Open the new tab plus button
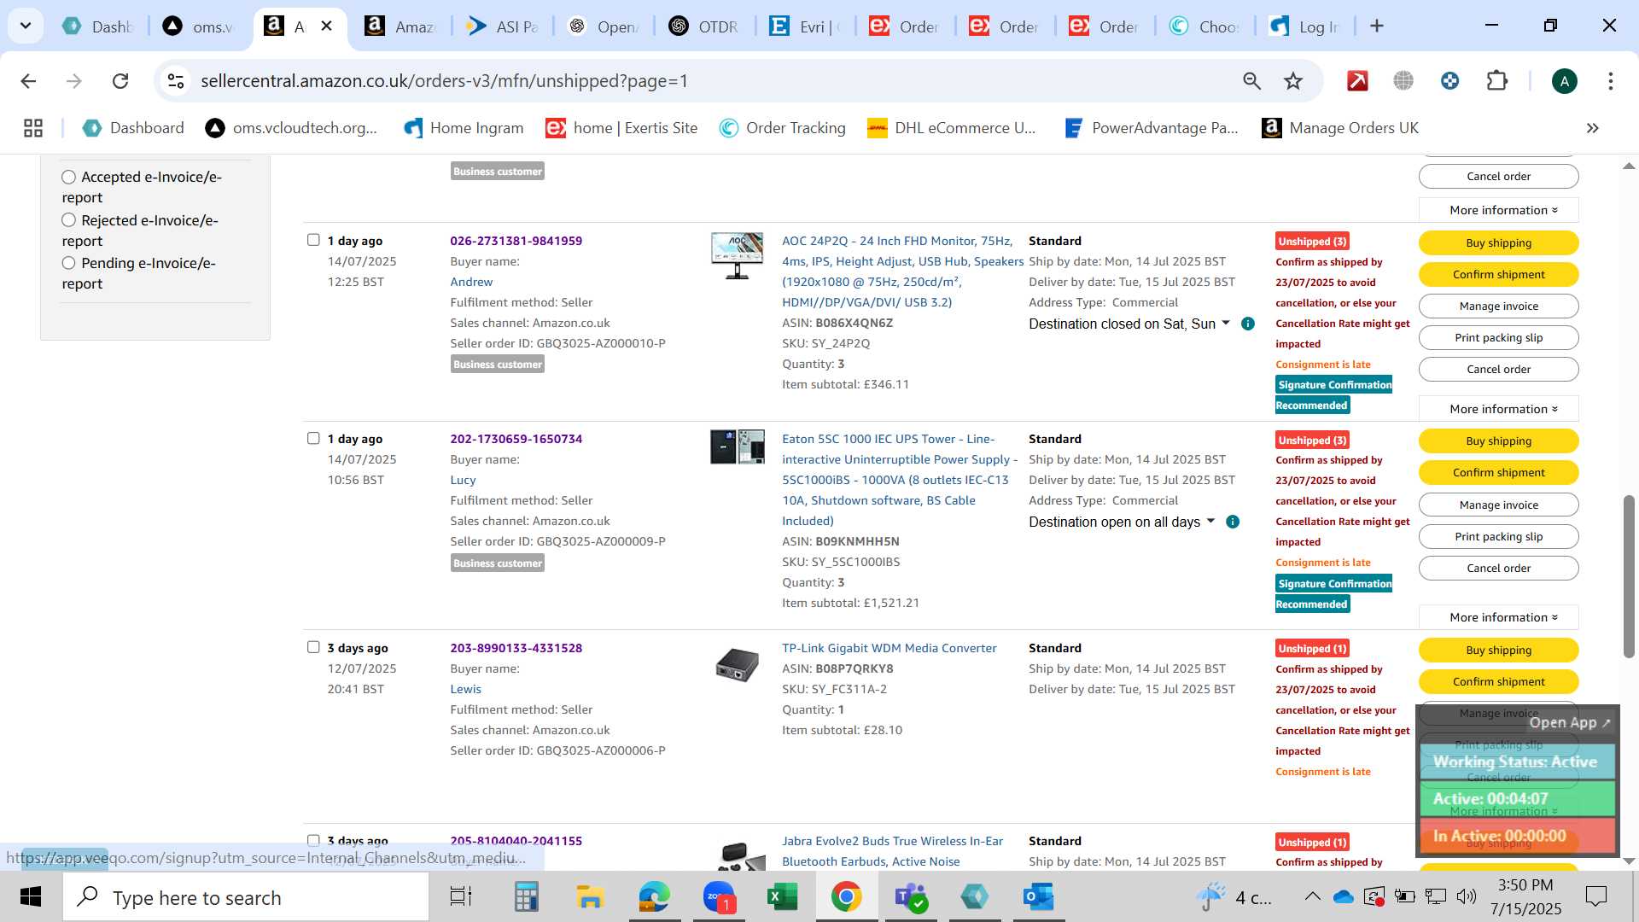Screen dimensions: 1639x922 1376,26
